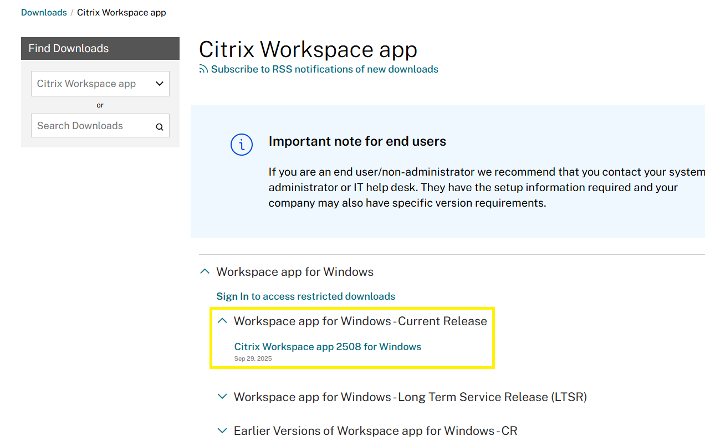Subscribe to RSS notifications of new downloads
This screenshot has width=705, height=441.
coord(325,69)
